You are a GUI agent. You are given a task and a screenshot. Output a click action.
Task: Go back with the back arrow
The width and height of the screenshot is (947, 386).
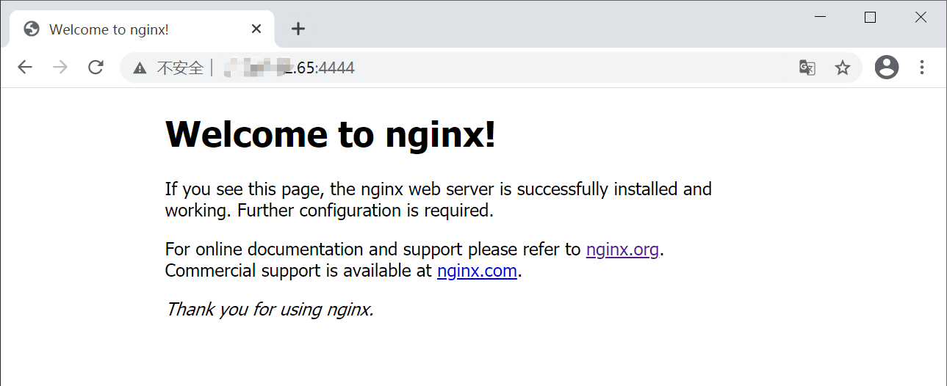pos(25,68)
